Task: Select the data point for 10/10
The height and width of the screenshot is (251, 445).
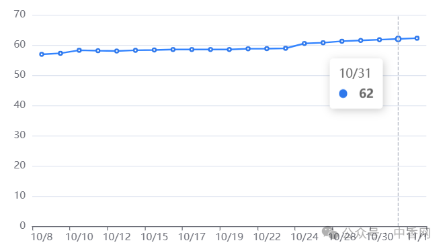Action: tap(79, 50)
